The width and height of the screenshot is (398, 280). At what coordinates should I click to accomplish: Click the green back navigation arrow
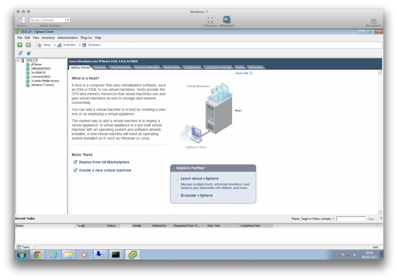pos(20,45)
